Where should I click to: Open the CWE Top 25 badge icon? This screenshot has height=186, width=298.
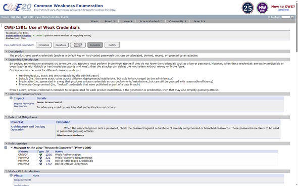tap(247, 8)
